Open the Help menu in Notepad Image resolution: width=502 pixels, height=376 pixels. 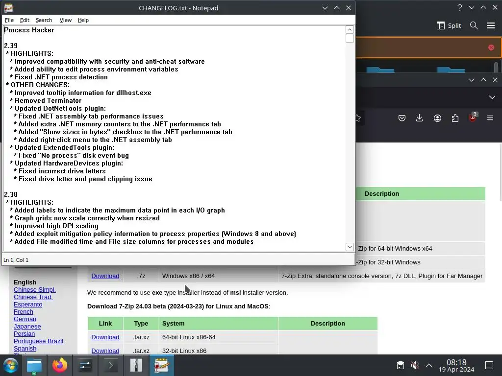83,20
